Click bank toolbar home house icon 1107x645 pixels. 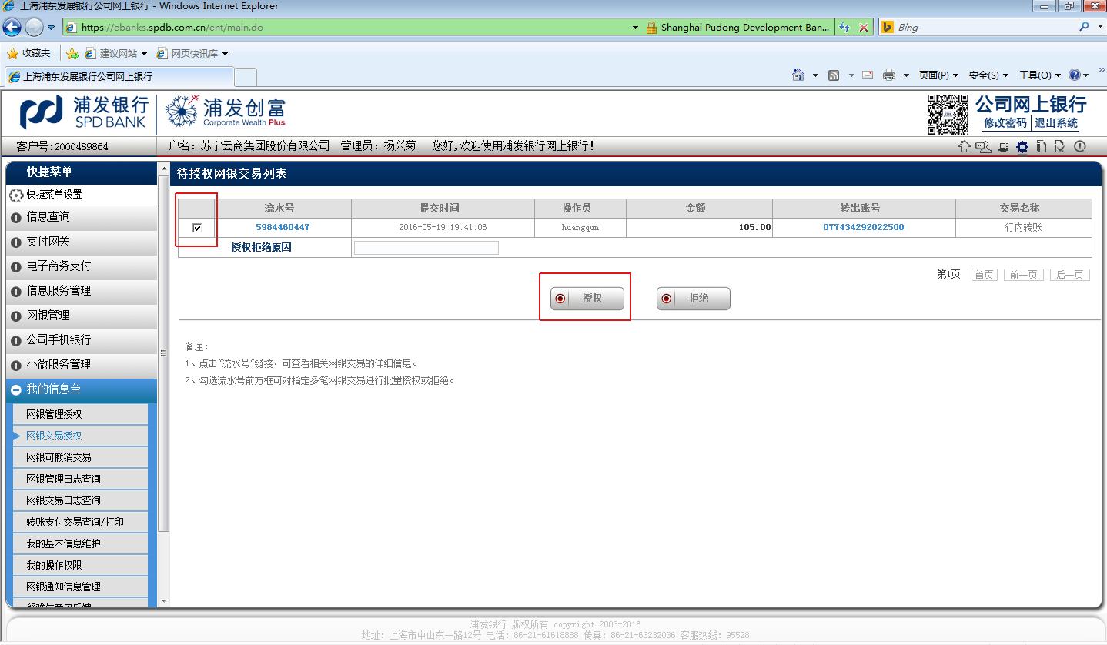coord(964,146)
